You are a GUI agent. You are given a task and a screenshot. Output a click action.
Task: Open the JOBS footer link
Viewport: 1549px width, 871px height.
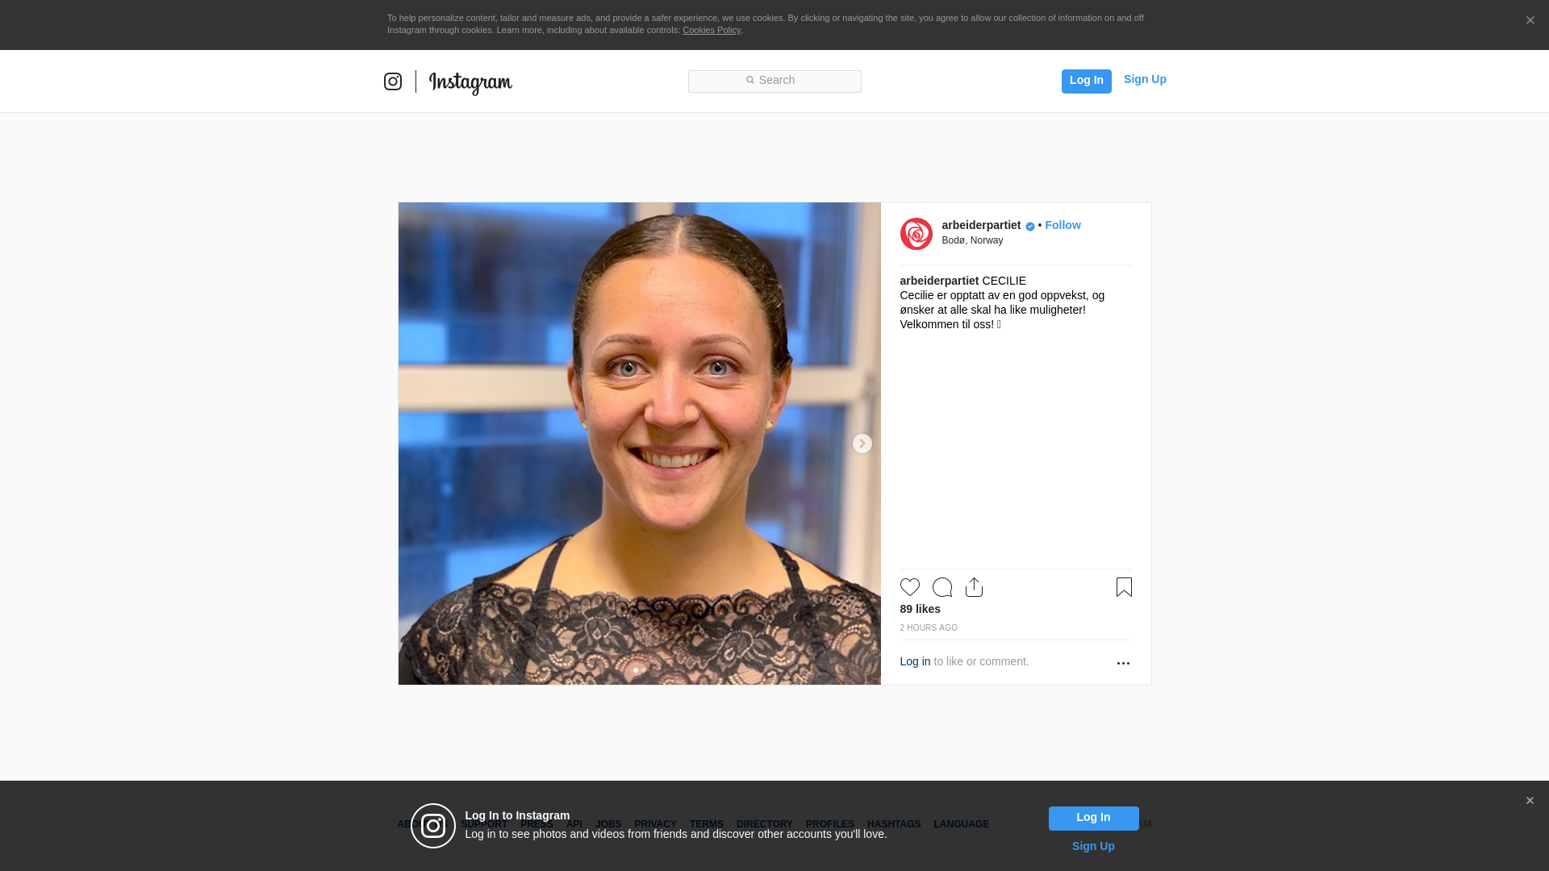click(x=608, y=824)
